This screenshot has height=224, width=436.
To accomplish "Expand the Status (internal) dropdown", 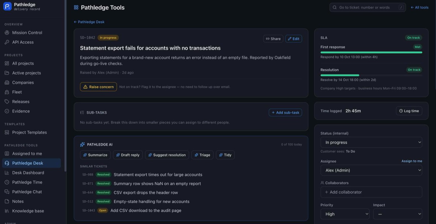I will pyautogui.click(x=371, y=142).
